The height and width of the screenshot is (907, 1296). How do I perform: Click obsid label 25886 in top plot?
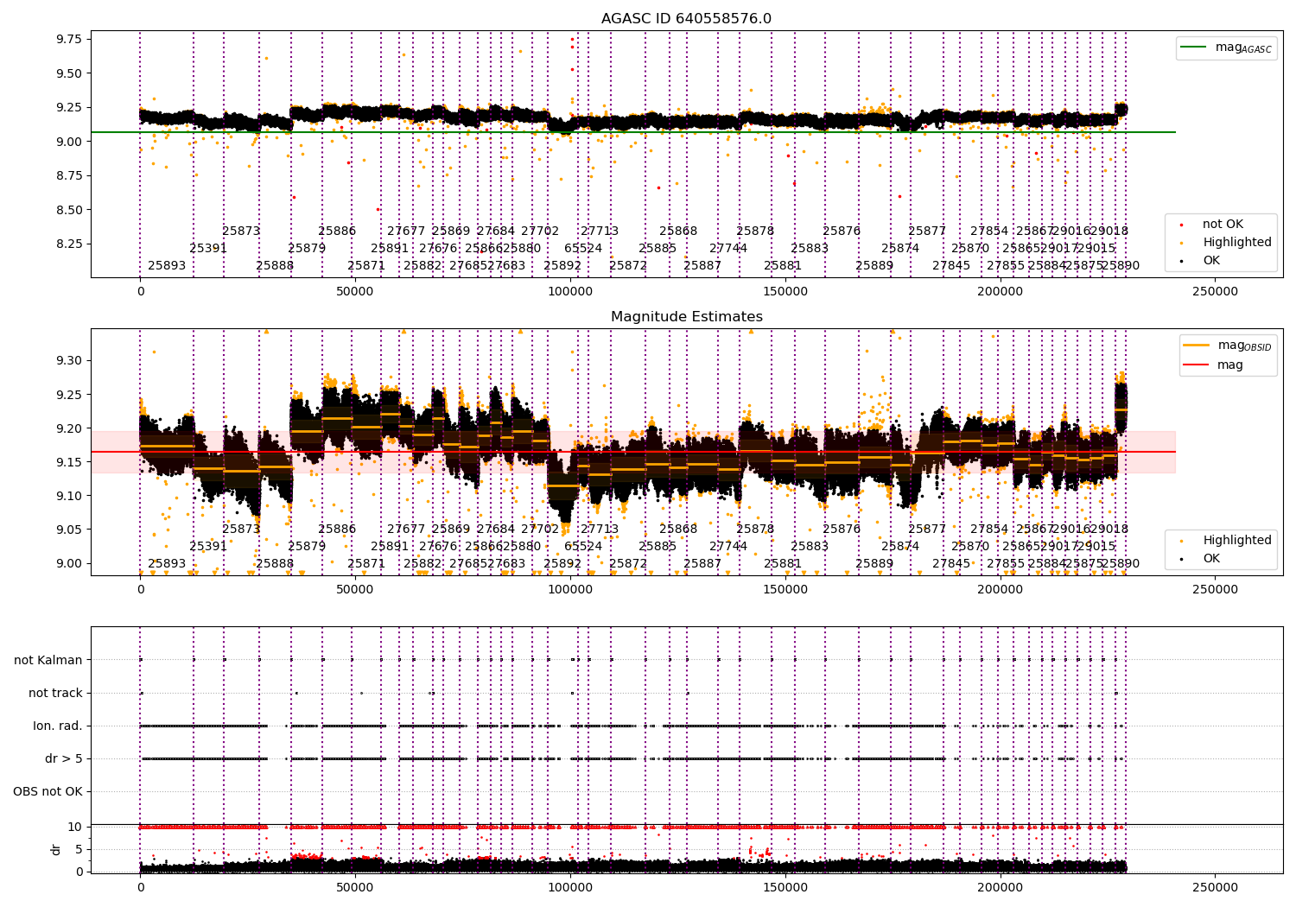click(x=337, y=231)
